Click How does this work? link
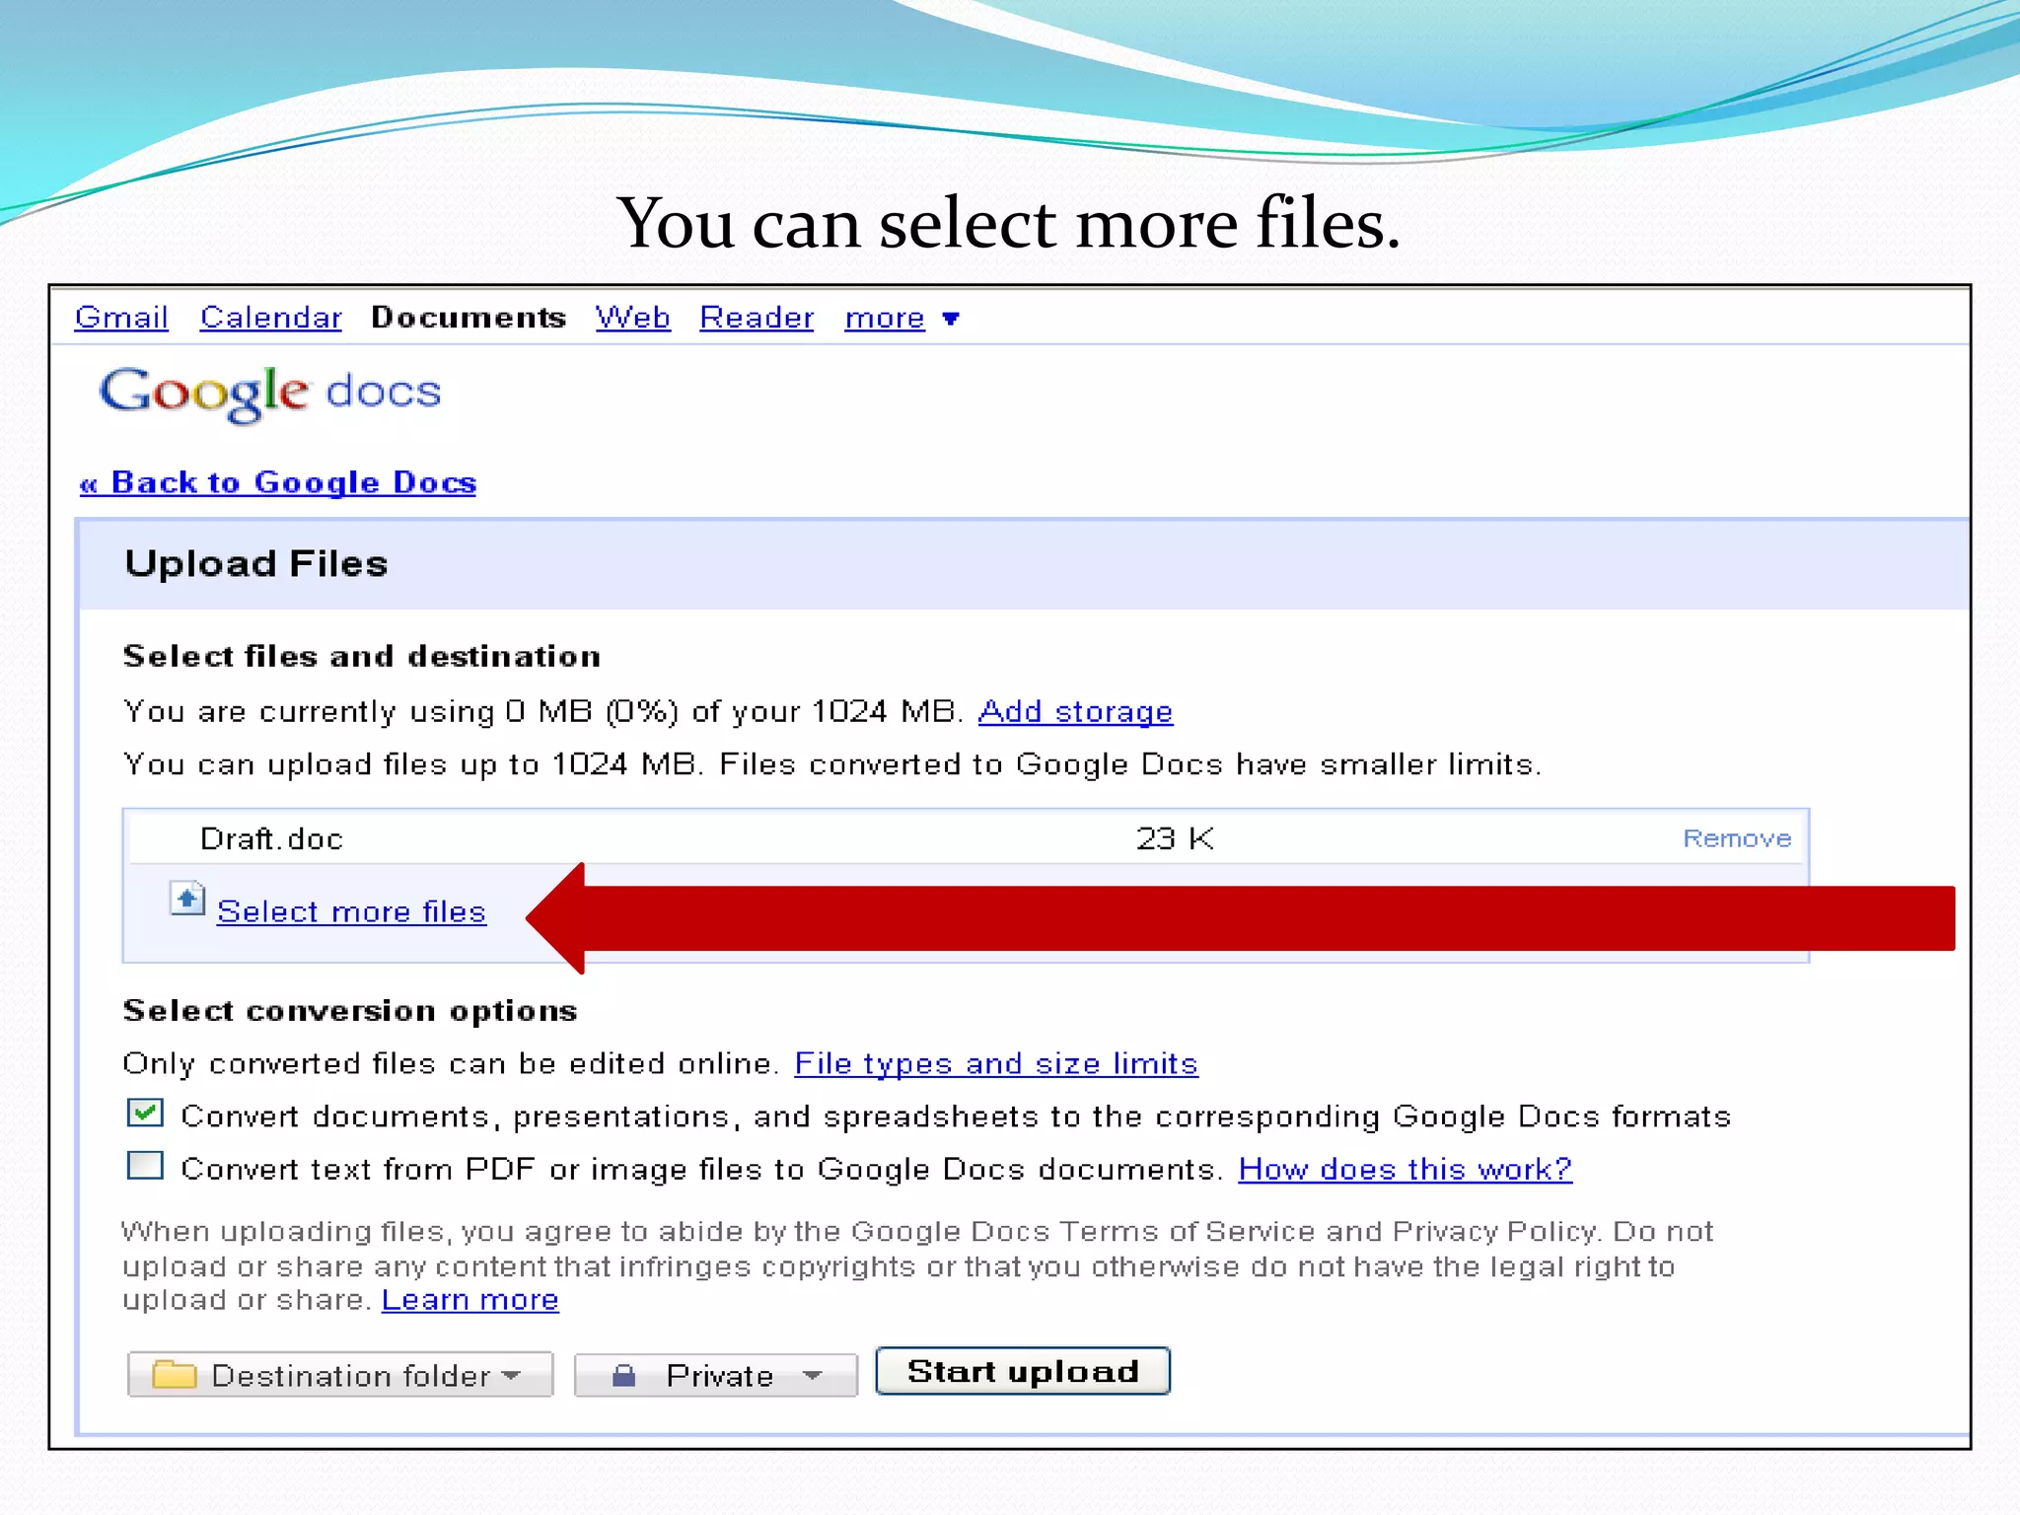Viewport: 2020px width, 1515px height. (x=1405, y=1169)
